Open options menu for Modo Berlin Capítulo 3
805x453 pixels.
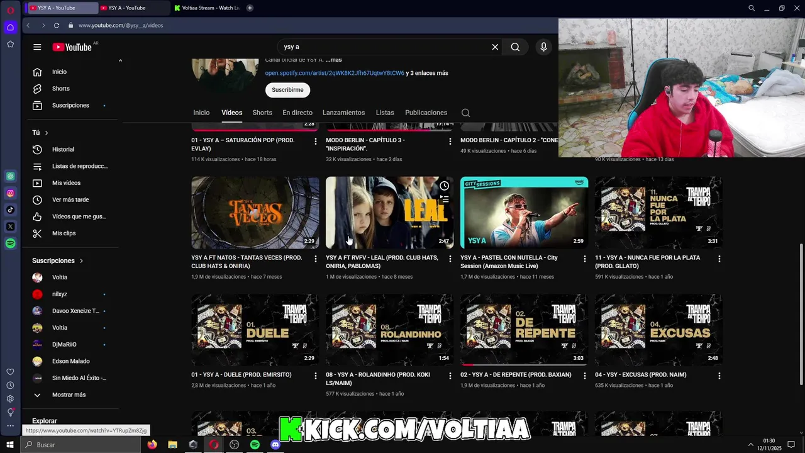tap(450, 141)
